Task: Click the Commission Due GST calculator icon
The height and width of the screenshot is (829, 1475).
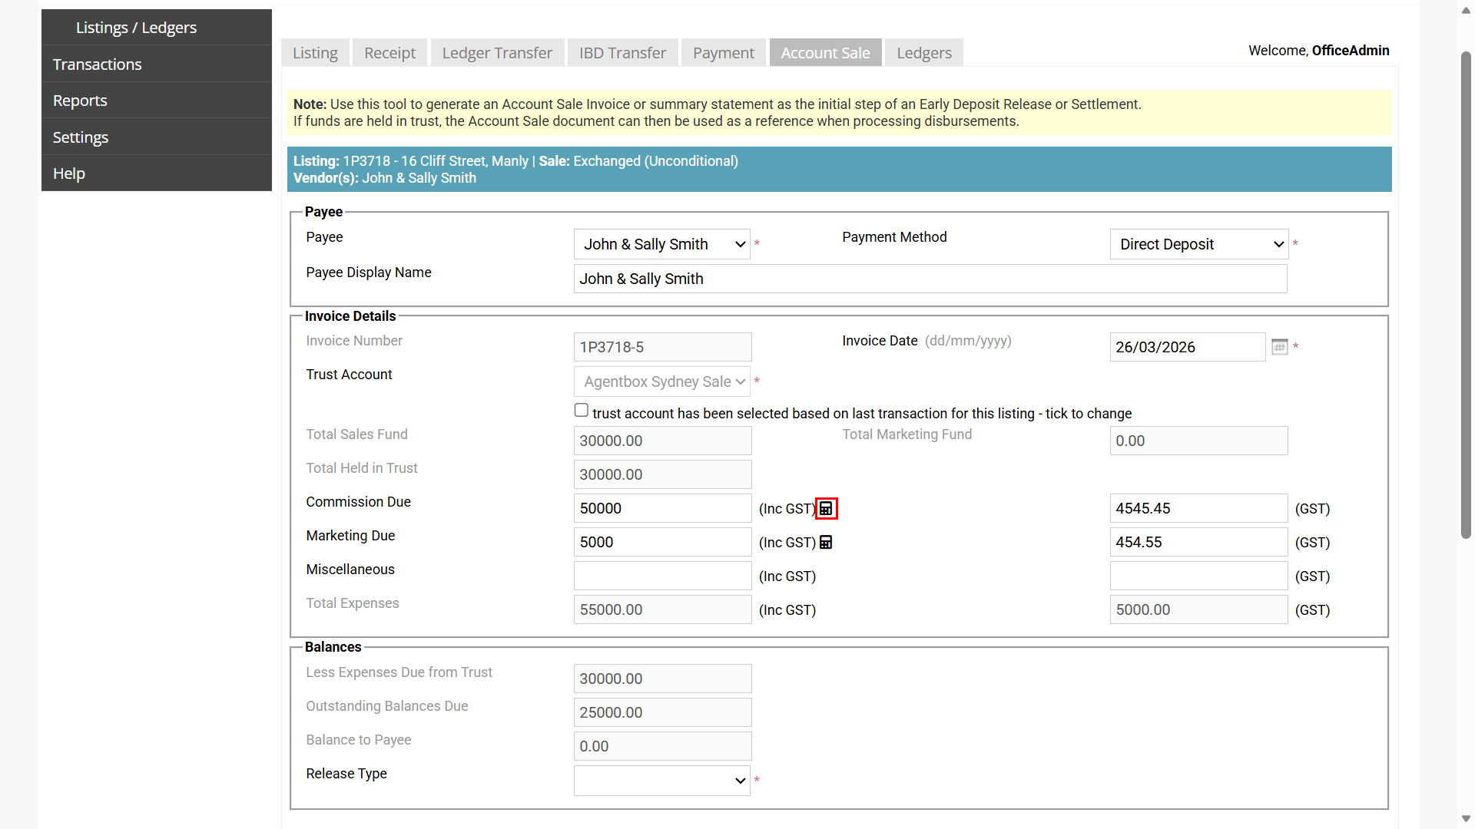Action: [826, 509]
